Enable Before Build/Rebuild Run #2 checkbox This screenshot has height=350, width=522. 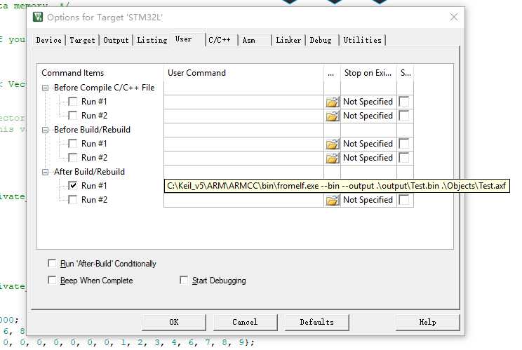[x=72, y=157]
